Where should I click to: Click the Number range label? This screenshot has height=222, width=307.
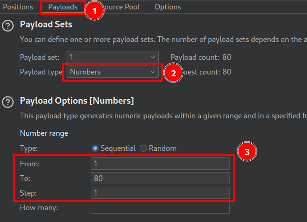(x=44, y=133)
